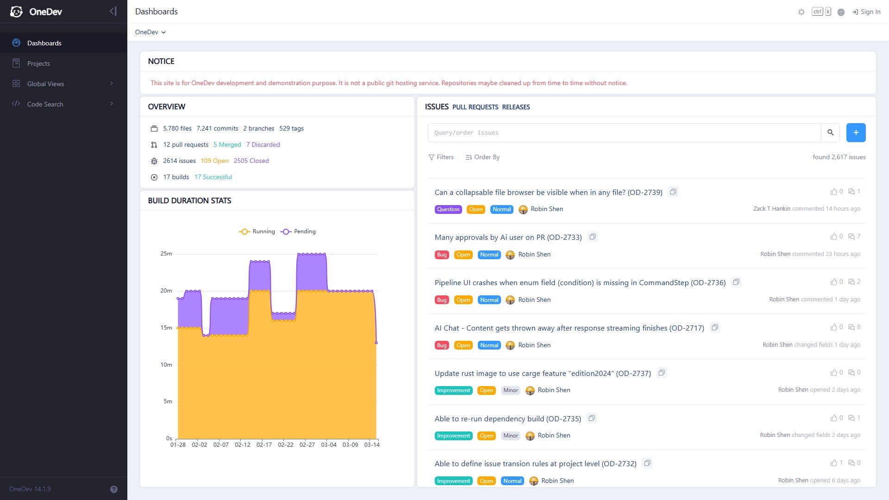889x500 pixels.
Task: Switch to the Pull Requests tab
Action: click(x=475, y=107)
